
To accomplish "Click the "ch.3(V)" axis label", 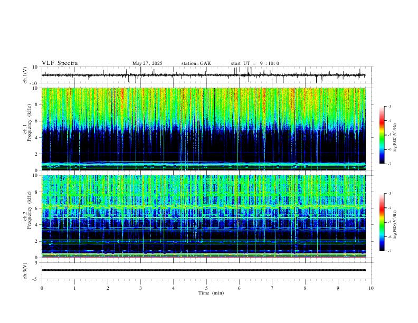I will coord(25,271).
